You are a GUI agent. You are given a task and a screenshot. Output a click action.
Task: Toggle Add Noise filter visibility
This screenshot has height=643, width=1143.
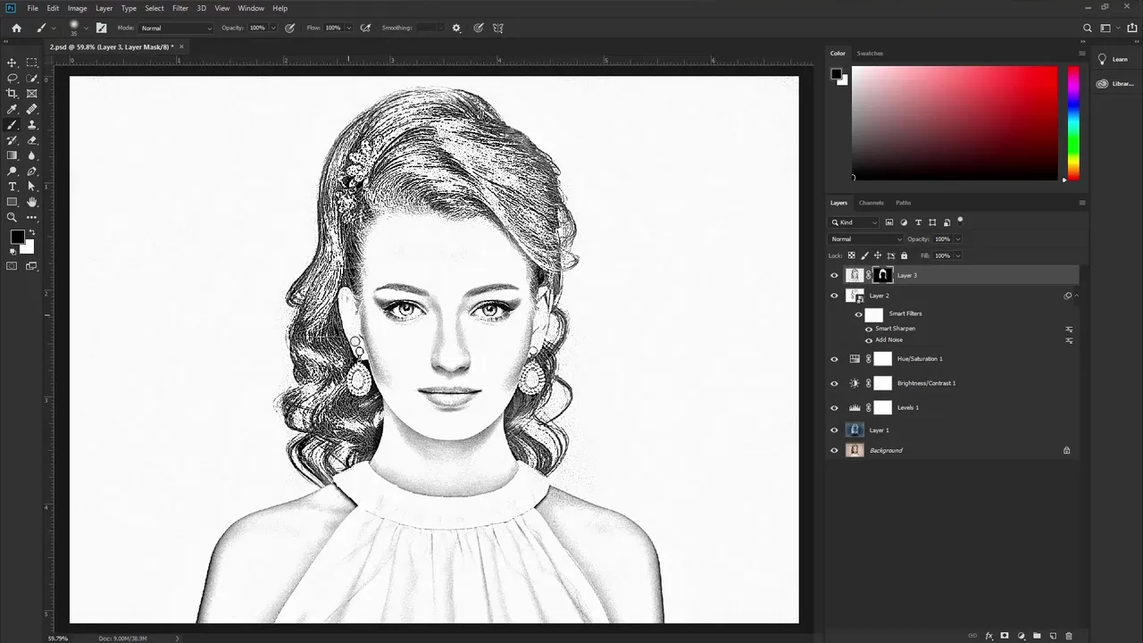click(869, 340)
